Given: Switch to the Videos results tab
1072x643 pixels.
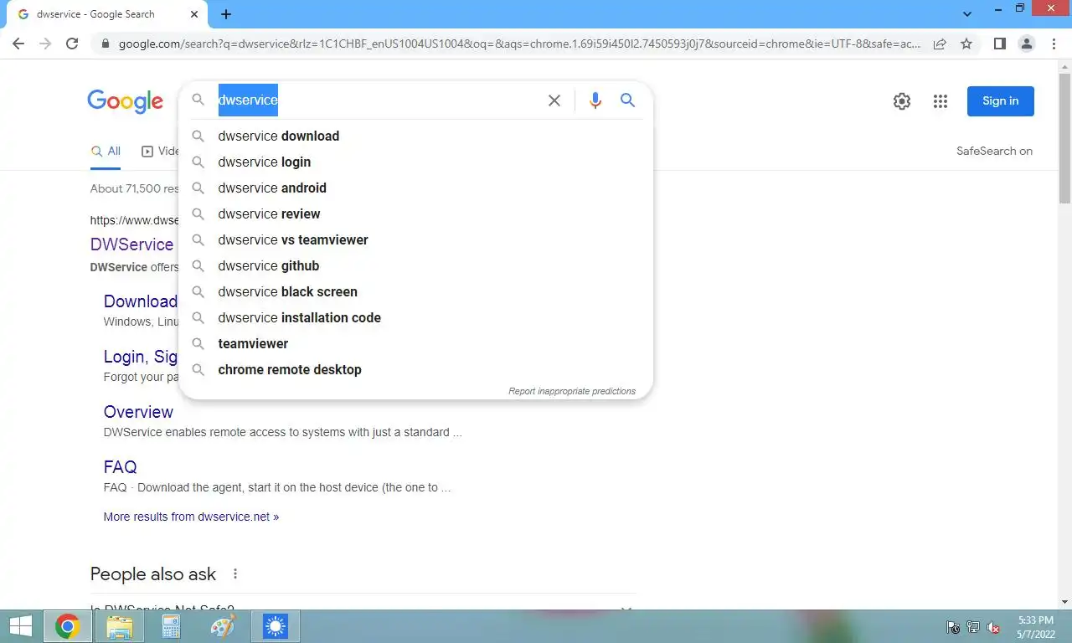Looking at the screenshot, I should (160, 152).
